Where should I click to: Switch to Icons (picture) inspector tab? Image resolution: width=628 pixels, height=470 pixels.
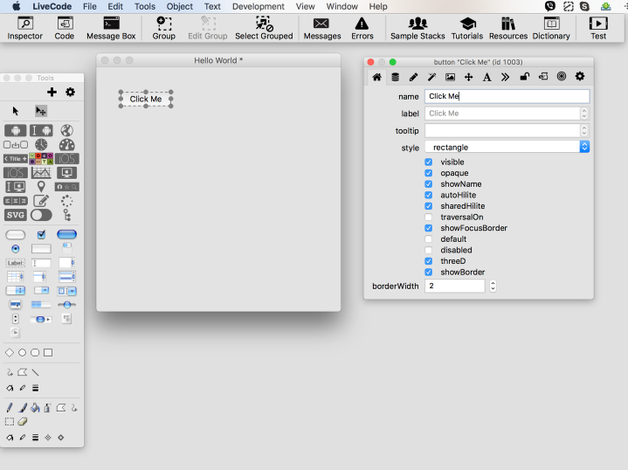point(450,77)
